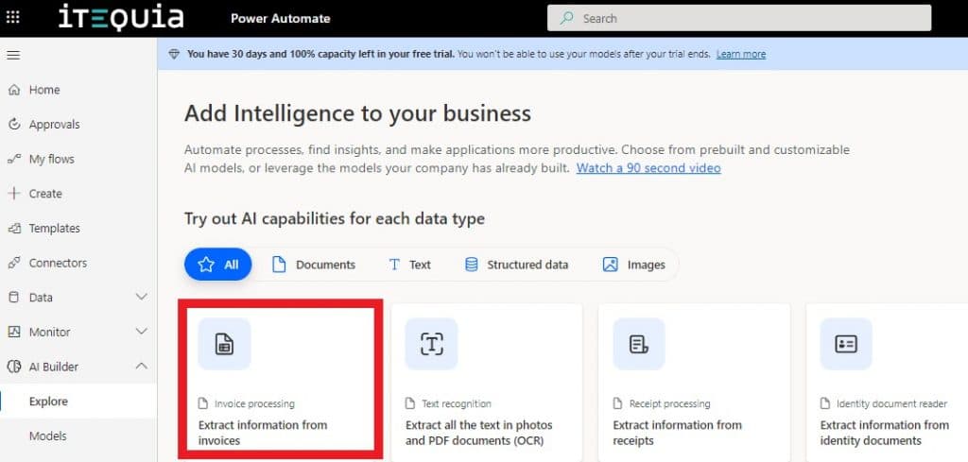Click the star icon on All tab
The height and width of the screenshot is (462, 968).
206,265
